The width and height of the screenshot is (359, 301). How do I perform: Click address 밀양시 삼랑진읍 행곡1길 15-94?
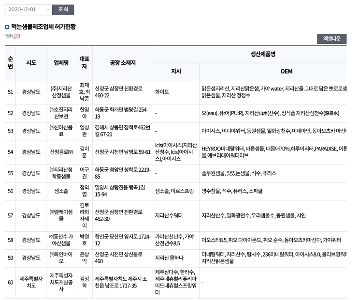120,191
